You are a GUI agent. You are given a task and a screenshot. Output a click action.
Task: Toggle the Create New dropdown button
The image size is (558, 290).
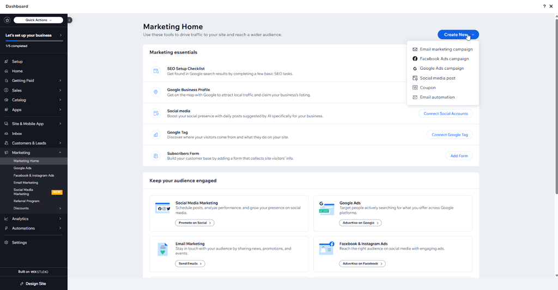[458, 34]
